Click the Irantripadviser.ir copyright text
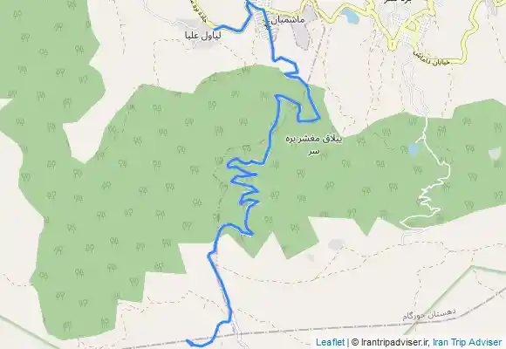This screenshot has width=506, height=349. (x=392, y=342)
